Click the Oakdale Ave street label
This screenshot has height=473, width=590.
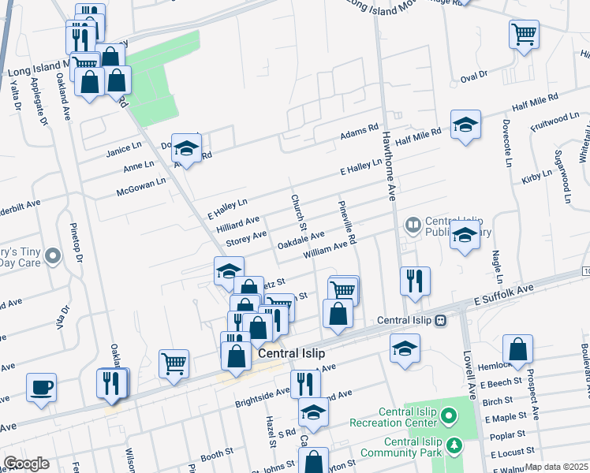301,240
